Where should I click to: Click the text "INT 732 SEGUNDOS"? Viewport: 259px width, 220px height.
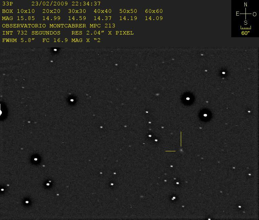(31, 33)
